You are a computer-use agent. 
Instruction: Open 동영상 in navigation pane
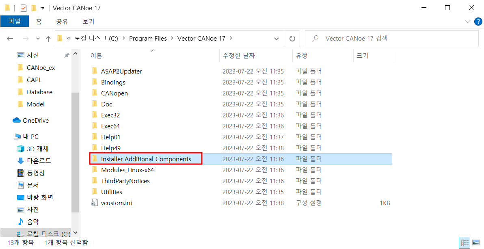[x=36, y=173]
